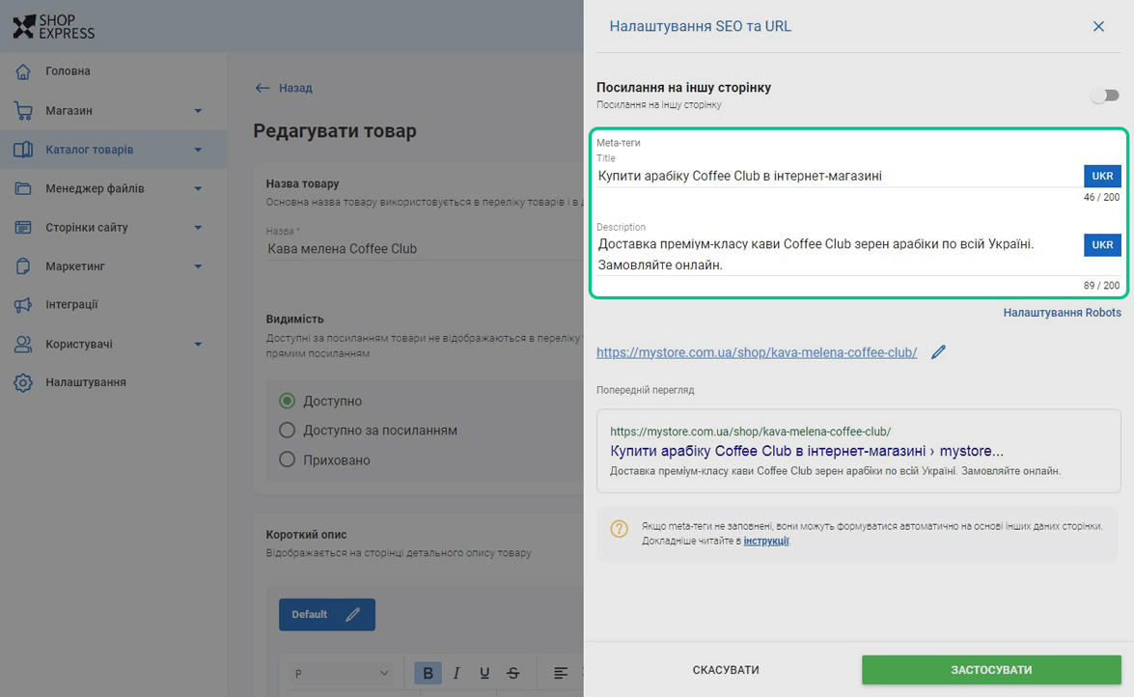Click the product name field Кава мелена

coord(425,249)
